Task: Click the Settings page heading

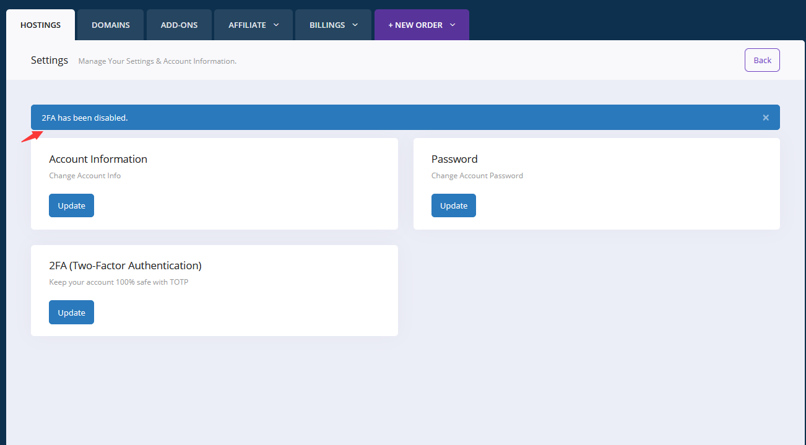Action: click(x=49, y=60)
